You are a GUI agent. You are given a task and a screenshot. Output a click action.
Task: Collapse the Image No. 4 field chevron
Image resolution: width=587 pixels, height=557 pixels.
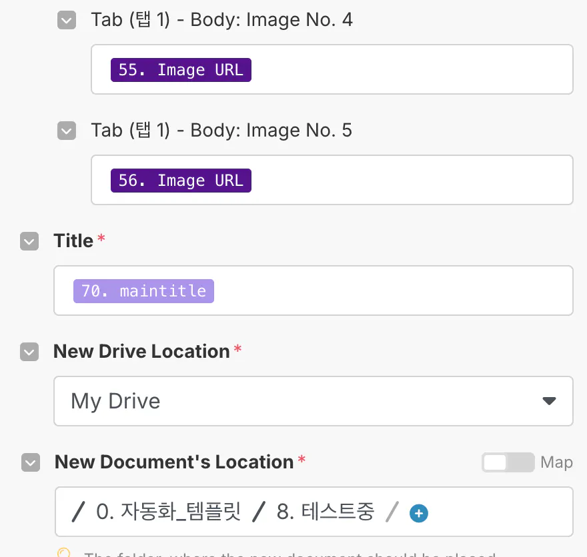point(67,21)
